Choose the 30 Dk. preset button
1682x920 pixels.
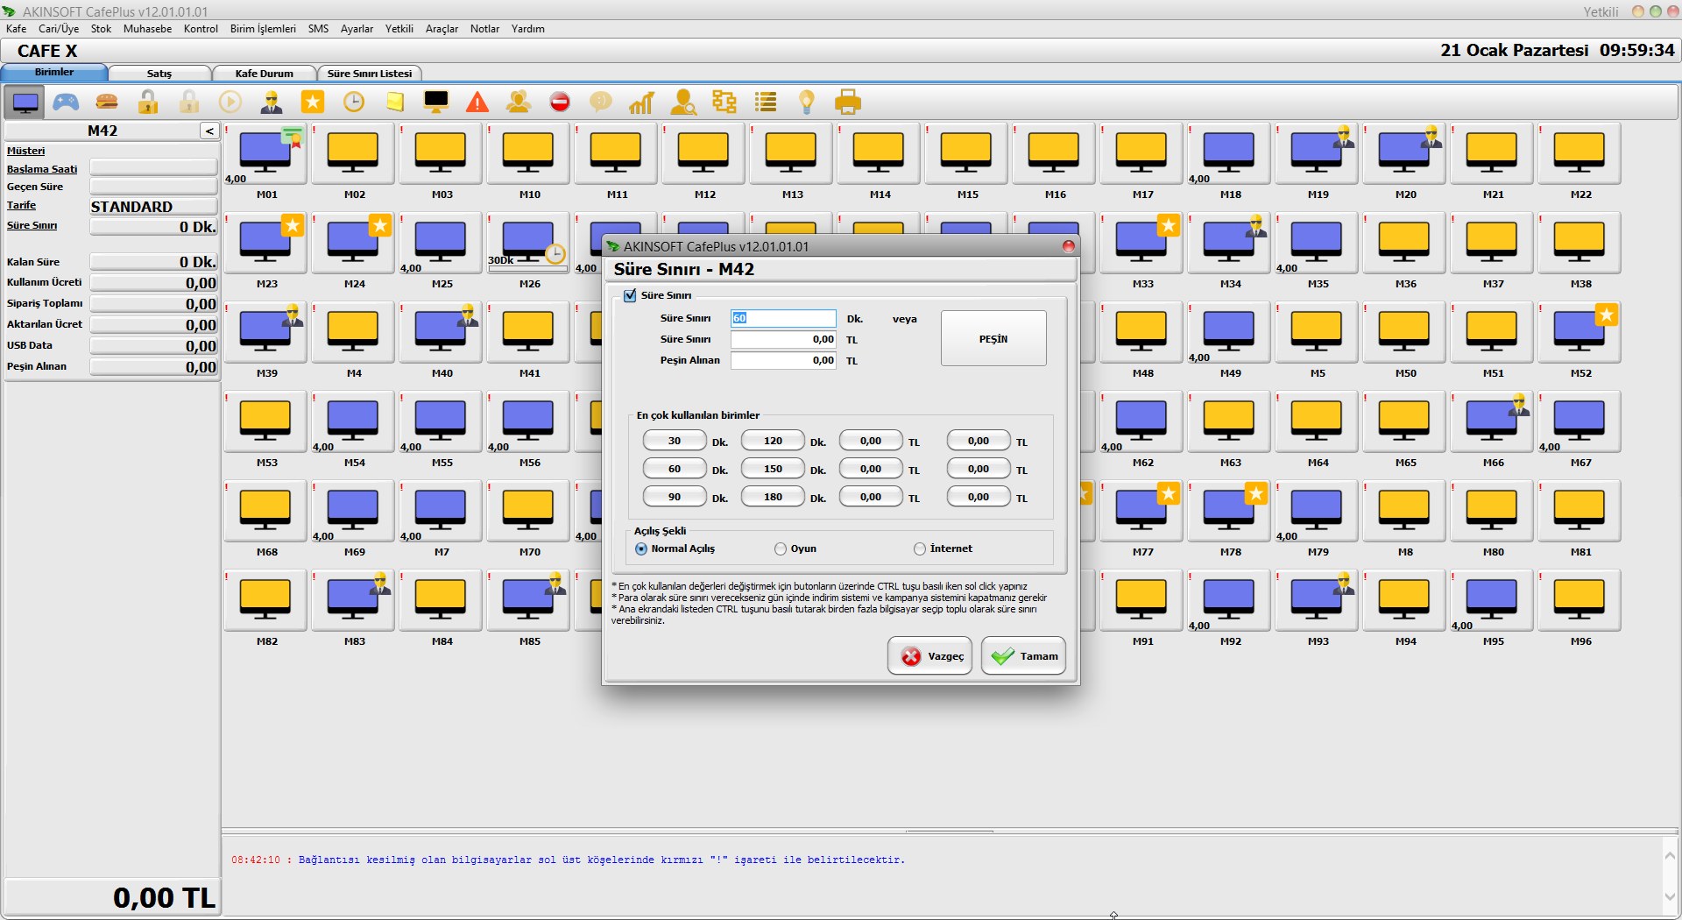[675, 441]
